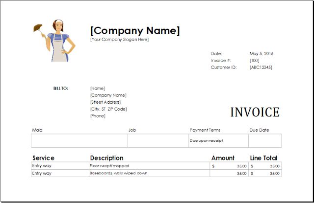This screenshot has width=314, height=203.
Task: Click the empty cell under Job
Action: pos(158,141)
